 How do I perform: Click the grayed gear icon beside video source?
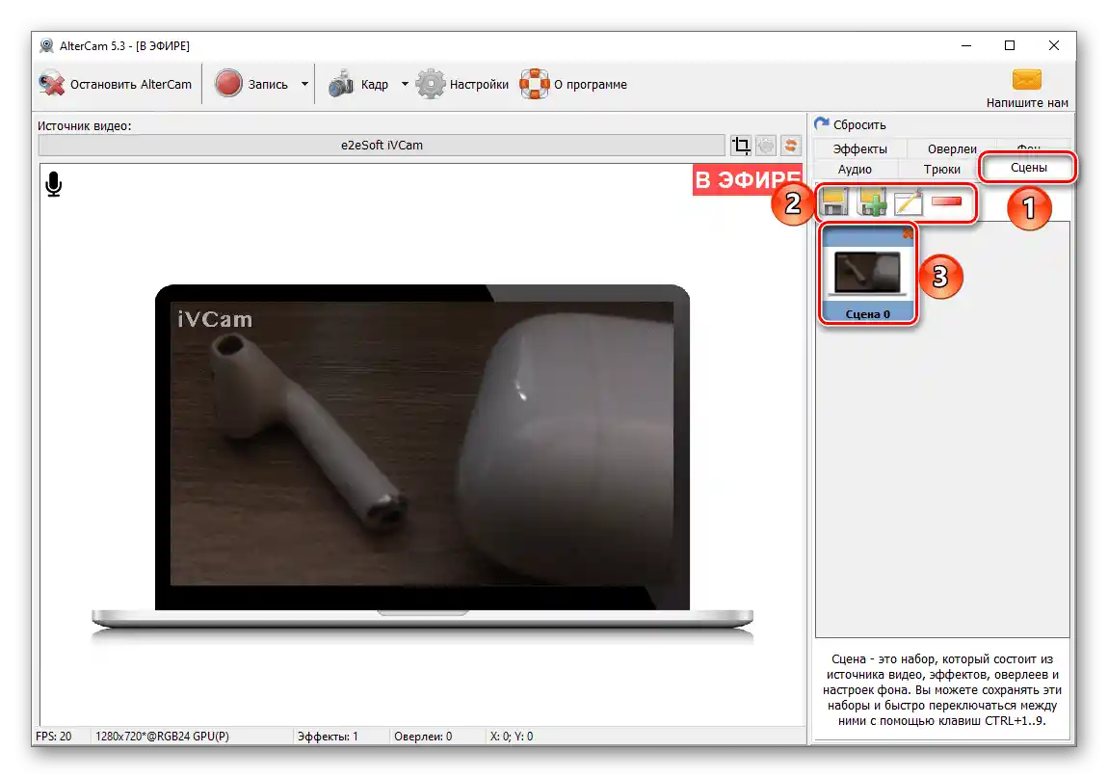pyautogui.click(x=766, y=146)
